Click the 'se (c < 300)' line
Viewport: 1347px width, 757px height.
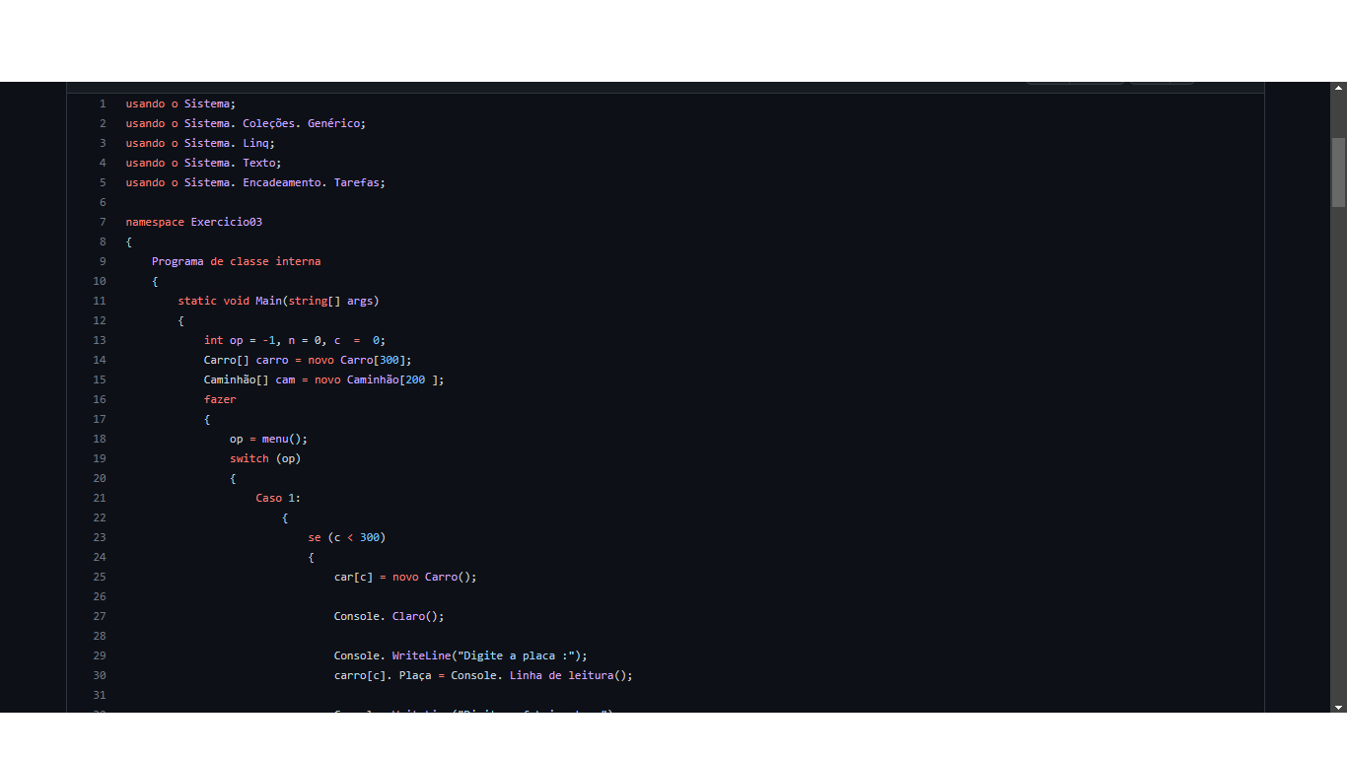click(347, 537)
